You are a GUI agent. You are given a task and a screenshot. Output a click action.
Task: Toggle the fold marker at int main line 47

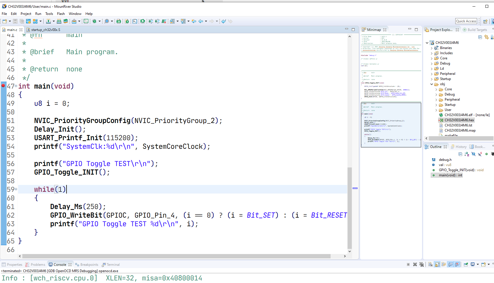16,86
